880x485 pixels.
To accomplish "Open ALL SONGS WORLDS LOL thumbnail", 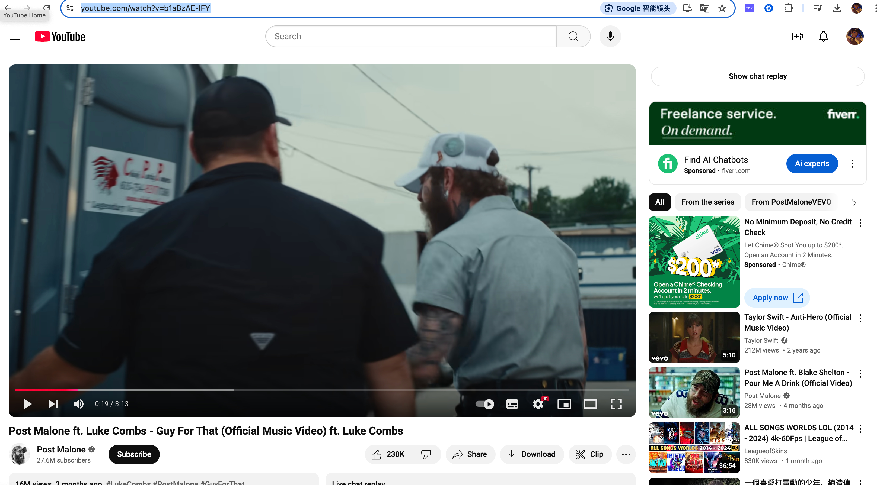I will pos(694,448).
